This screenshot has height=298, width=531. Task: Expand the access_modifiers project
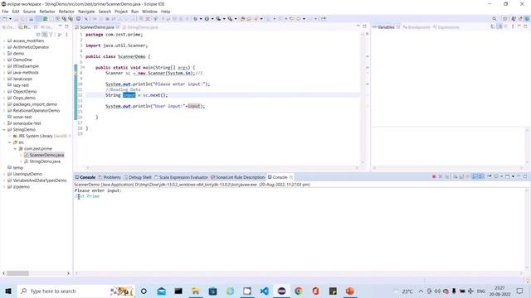point(4,41)
